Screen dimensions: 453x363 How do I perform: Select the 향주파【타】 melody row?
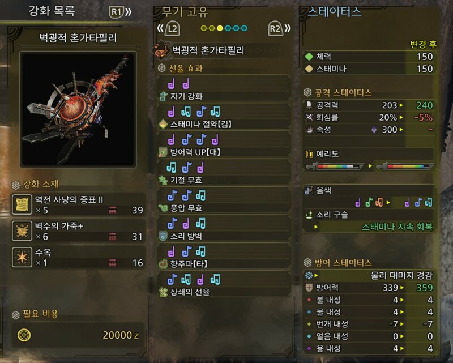tap(224, 257)
